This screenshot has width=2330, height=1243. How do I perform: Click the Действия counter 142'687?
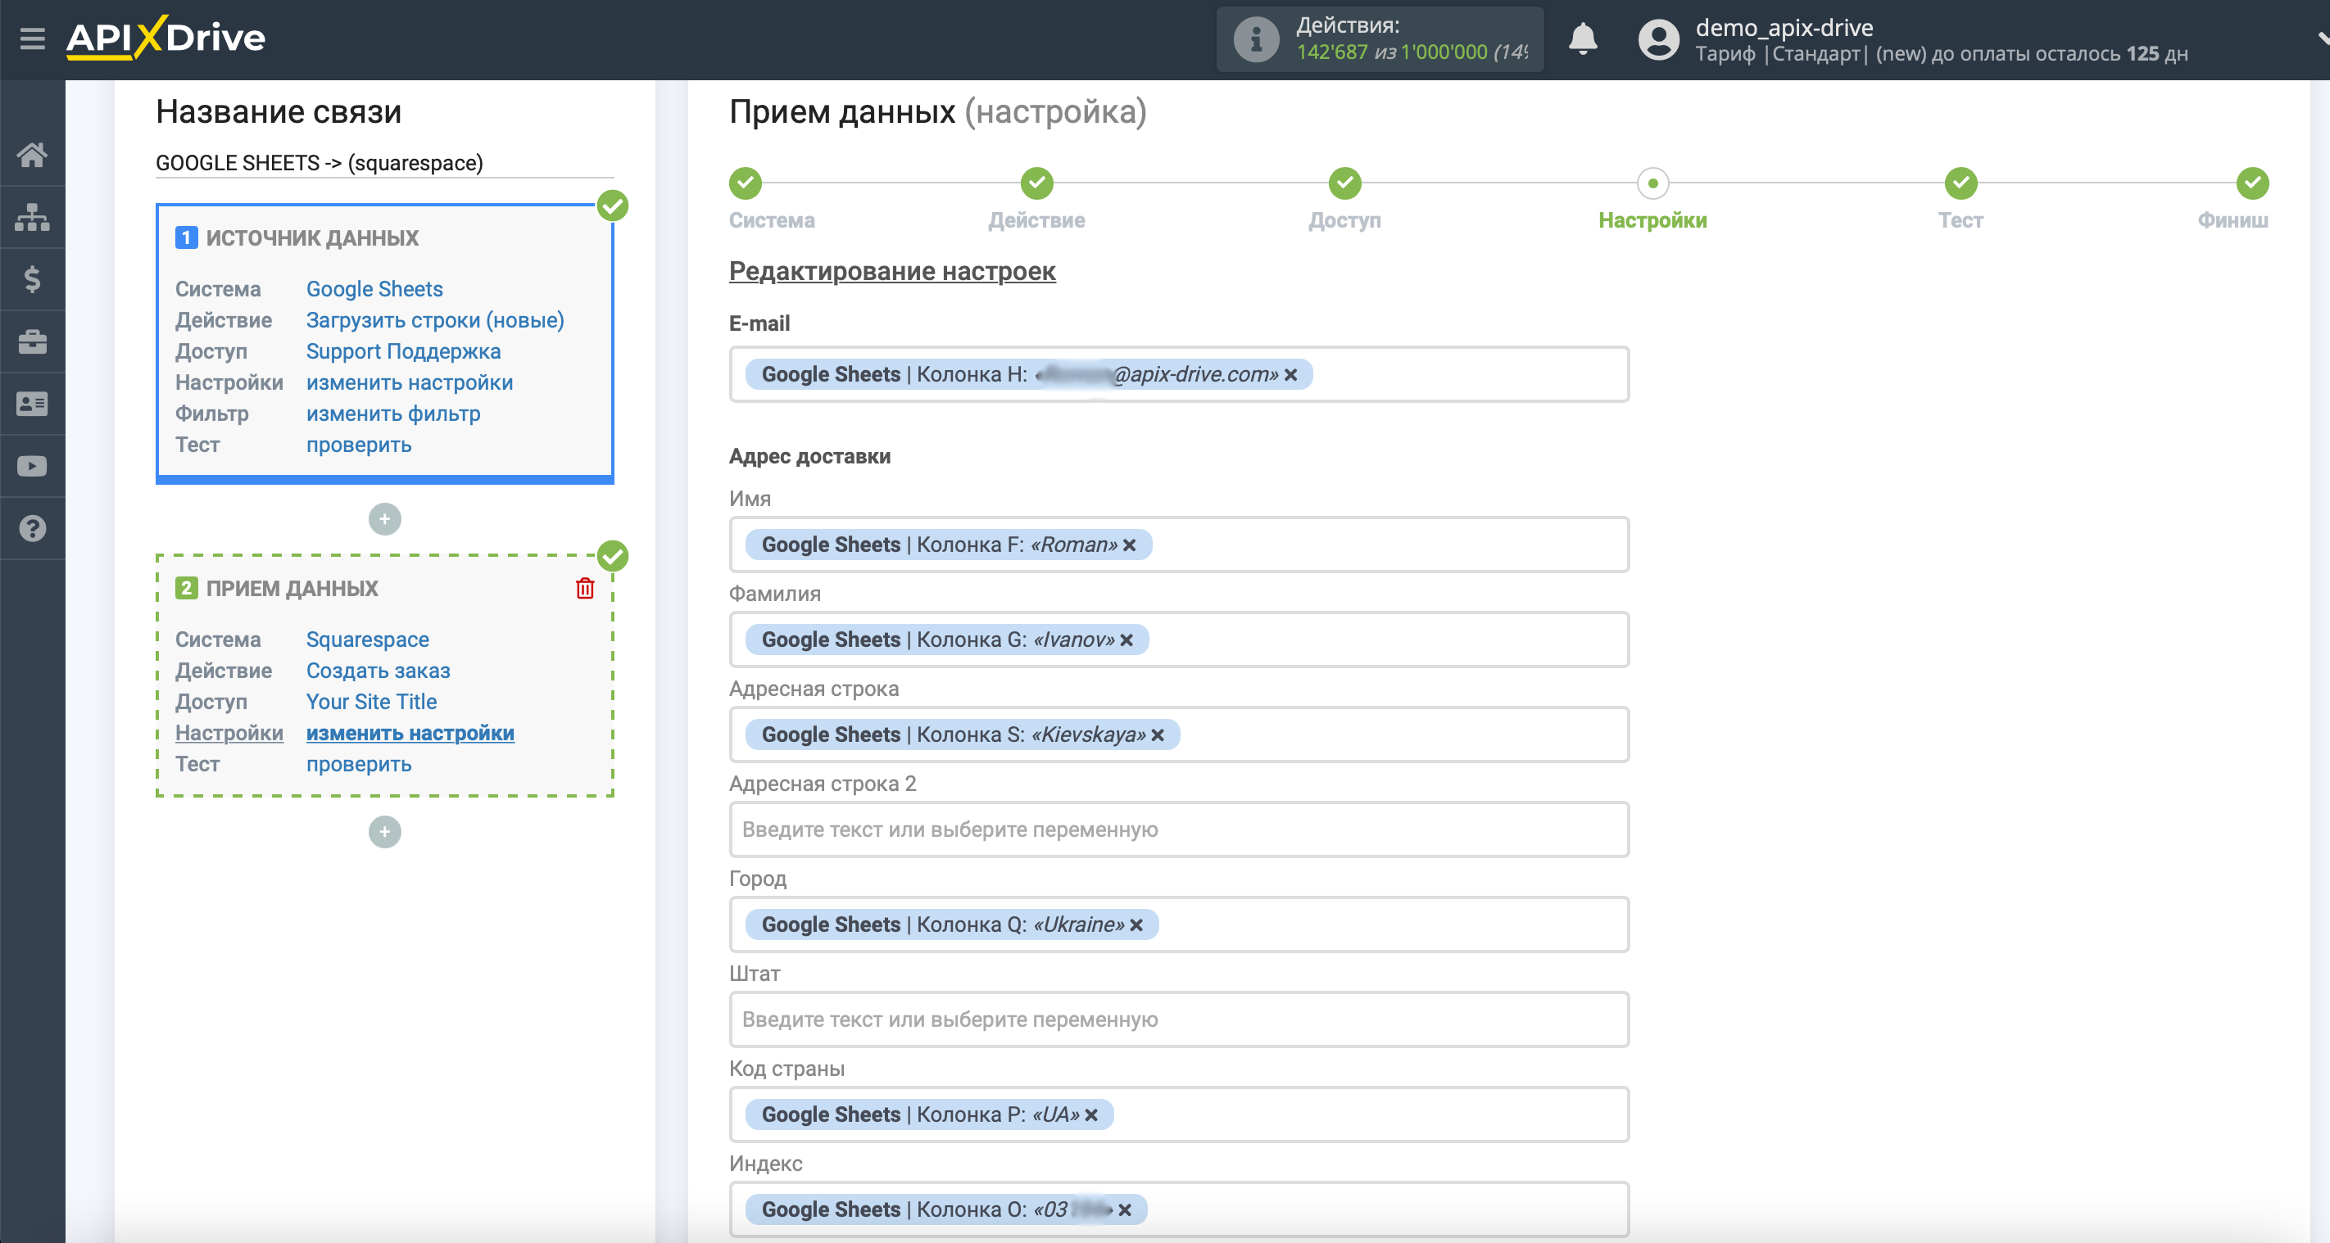click(1332, 52)
